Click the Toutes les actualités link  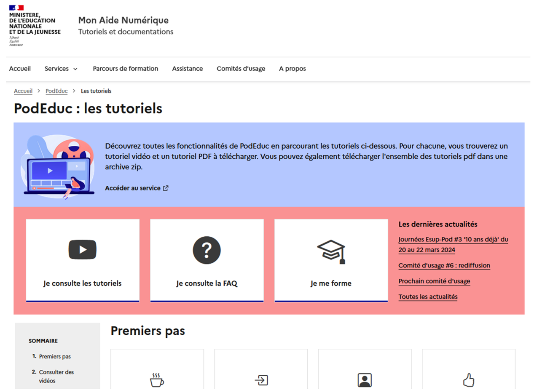click(x=428, y=297)
